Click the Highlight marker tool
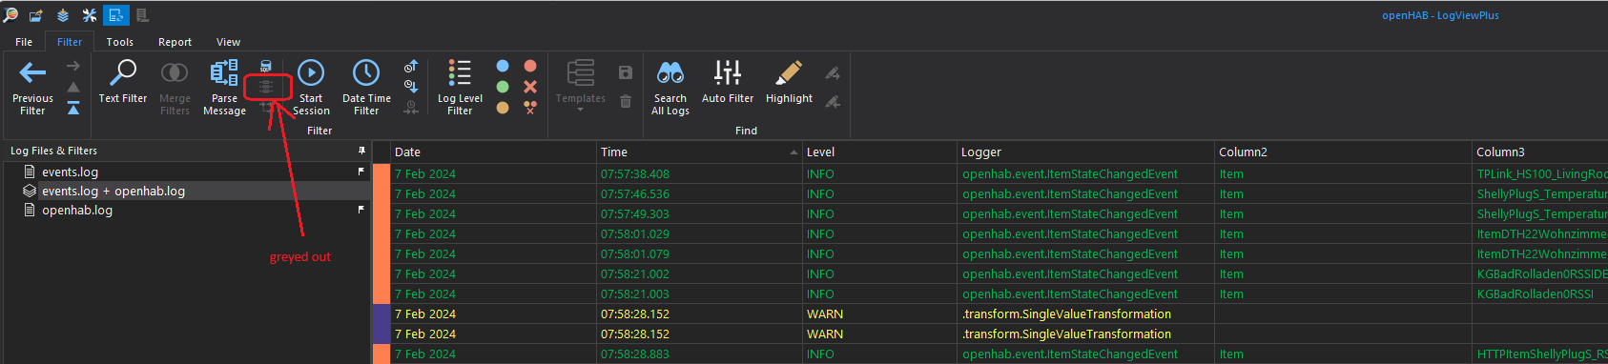Viewport: 1608px width, 364px height. pyautogui.click(x=789, y=82)
